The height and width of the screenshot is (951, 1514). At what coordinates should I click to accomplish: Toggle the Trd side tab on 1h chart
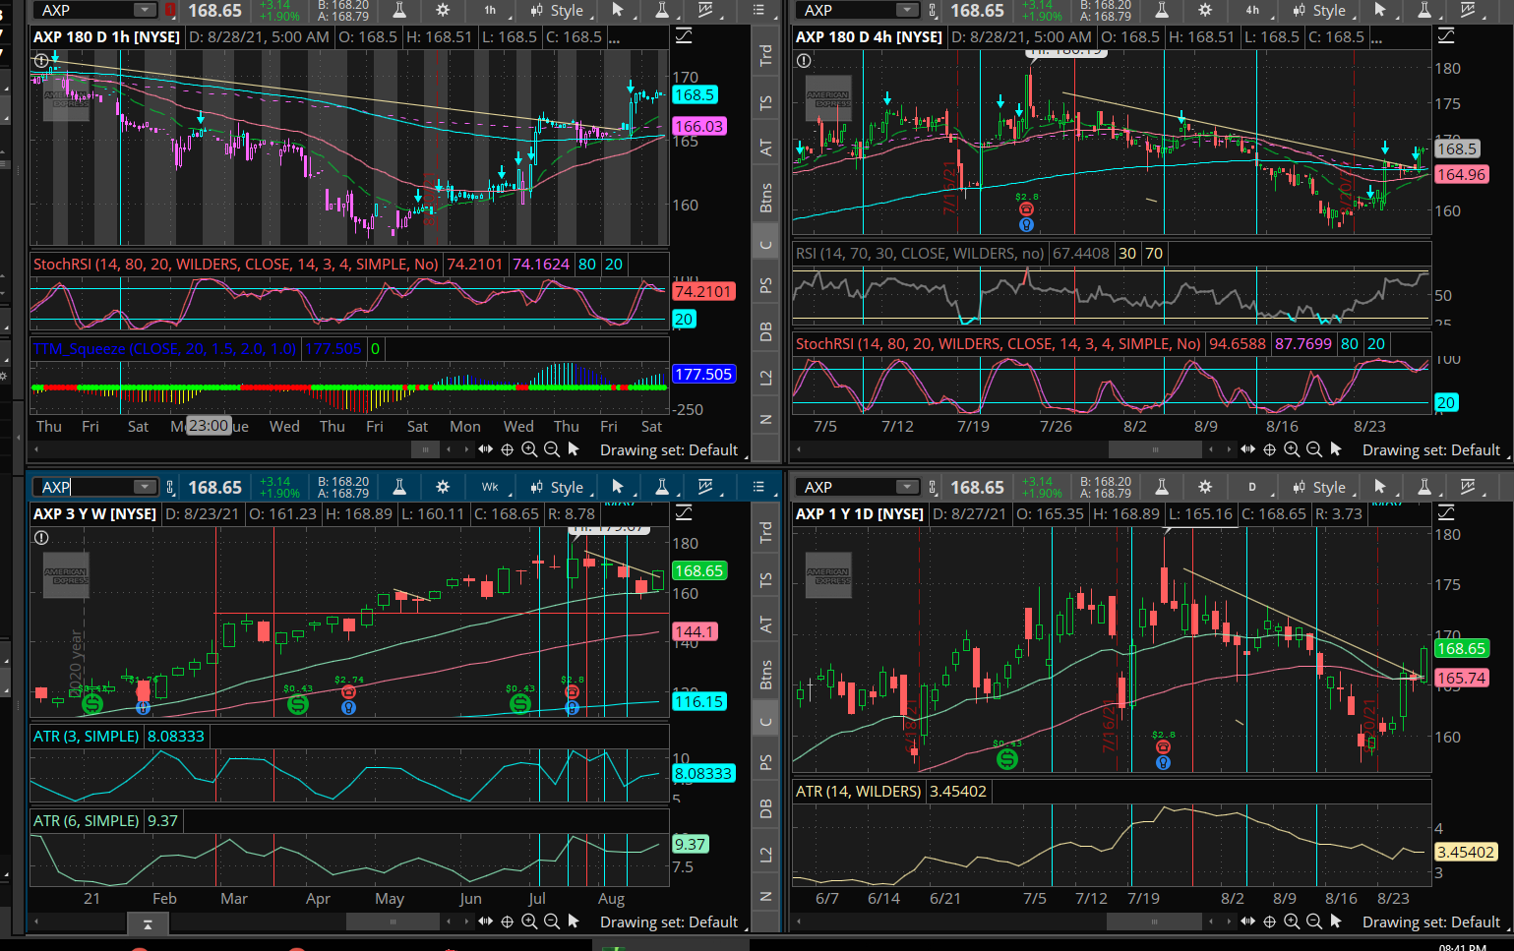coord(765,55)
